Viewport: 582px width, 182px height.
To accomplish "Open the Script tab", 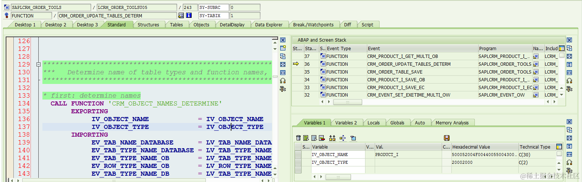I will click(367, 25).
